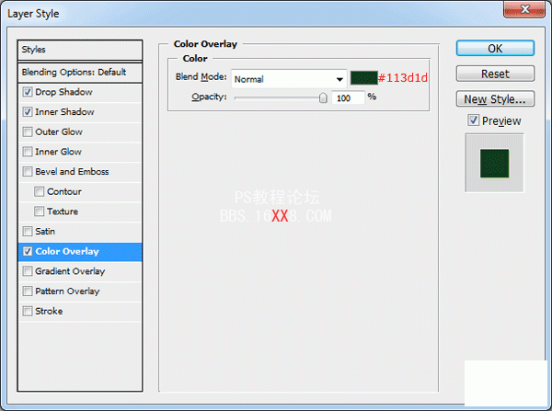Check the Satin checkbox
Viewport: 552px width, 411px height.
[x=28, y=232]
